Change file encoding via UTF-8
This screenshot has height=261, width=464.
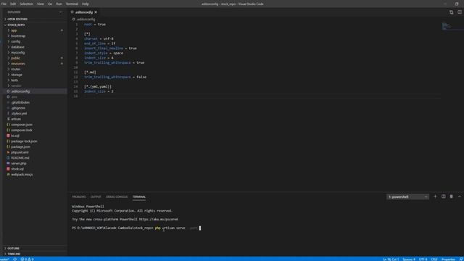423,259
